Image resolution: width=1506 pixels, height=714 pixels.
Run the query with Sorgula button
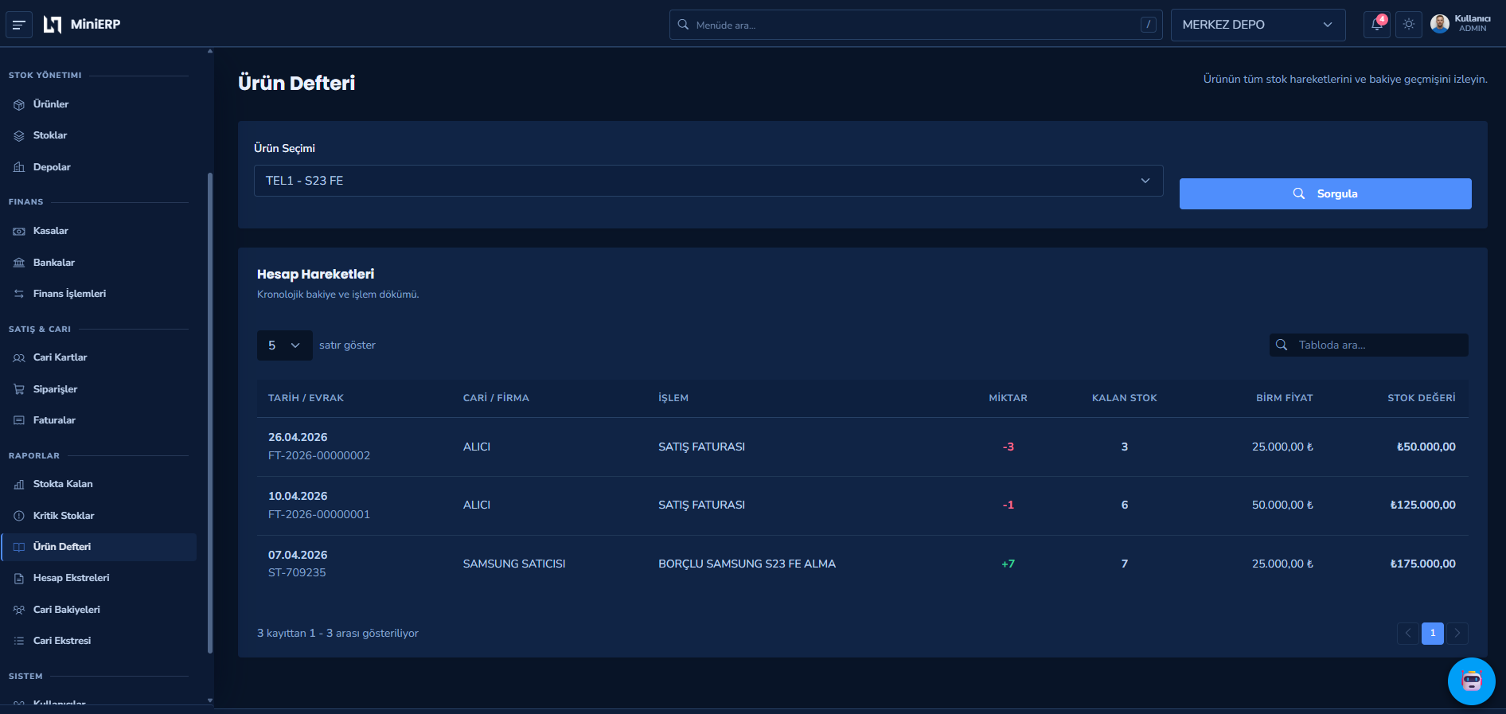click(x=1325, y=193)
